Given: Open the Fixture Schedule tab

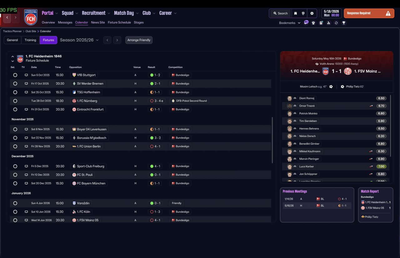Looking at the screenshot, I should (x=119, y=22).
